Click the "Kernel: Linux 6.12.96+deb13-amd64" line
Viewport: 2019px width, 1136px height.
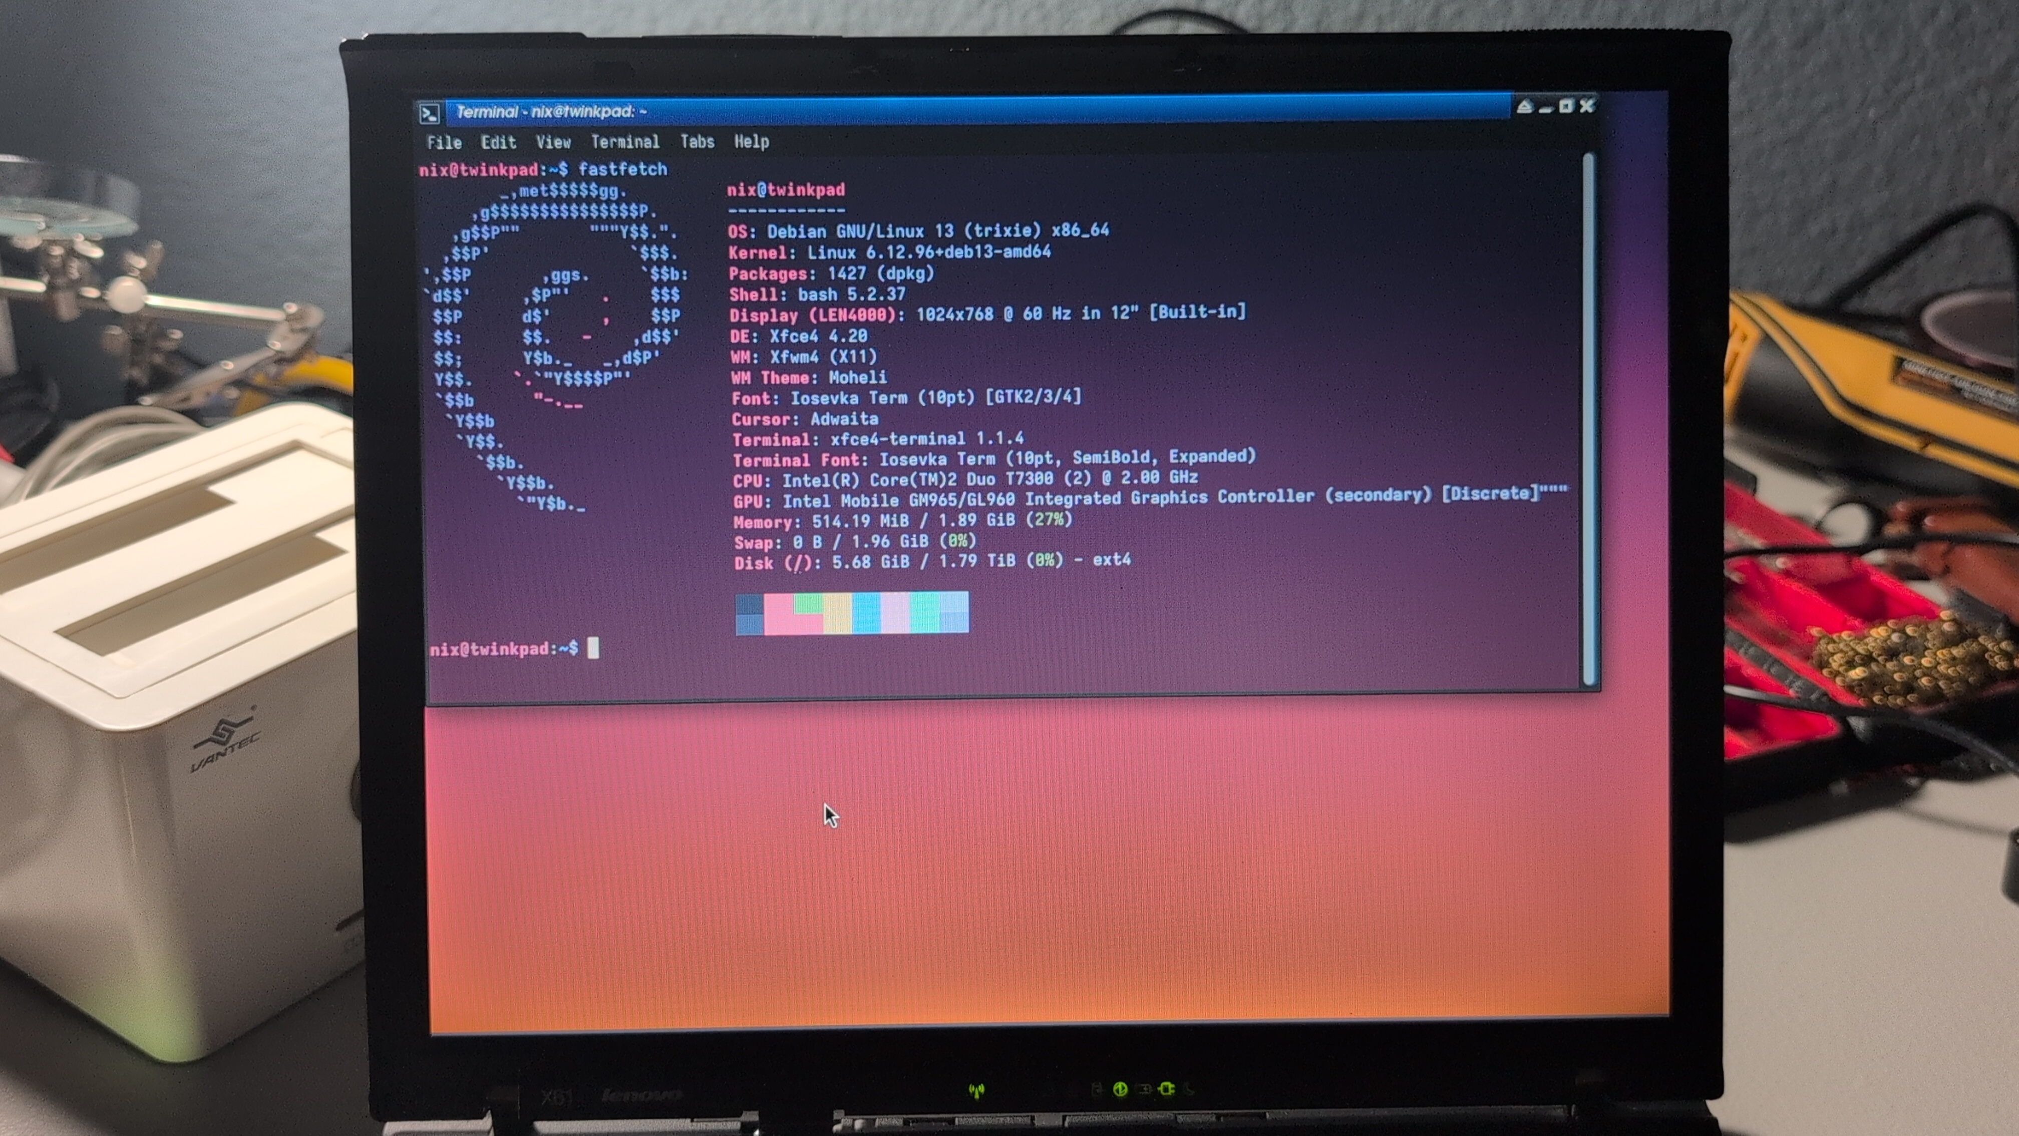click(x=890, y=252)
